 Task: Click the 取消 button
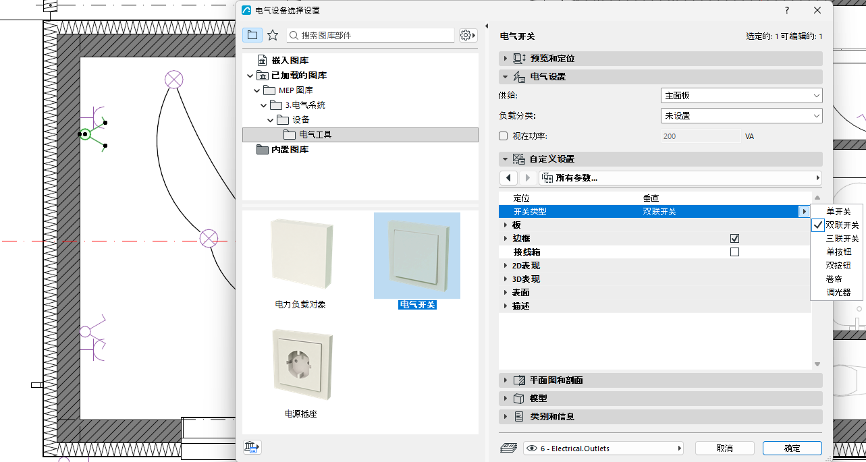pyautogui.click(x=725, y=449)
